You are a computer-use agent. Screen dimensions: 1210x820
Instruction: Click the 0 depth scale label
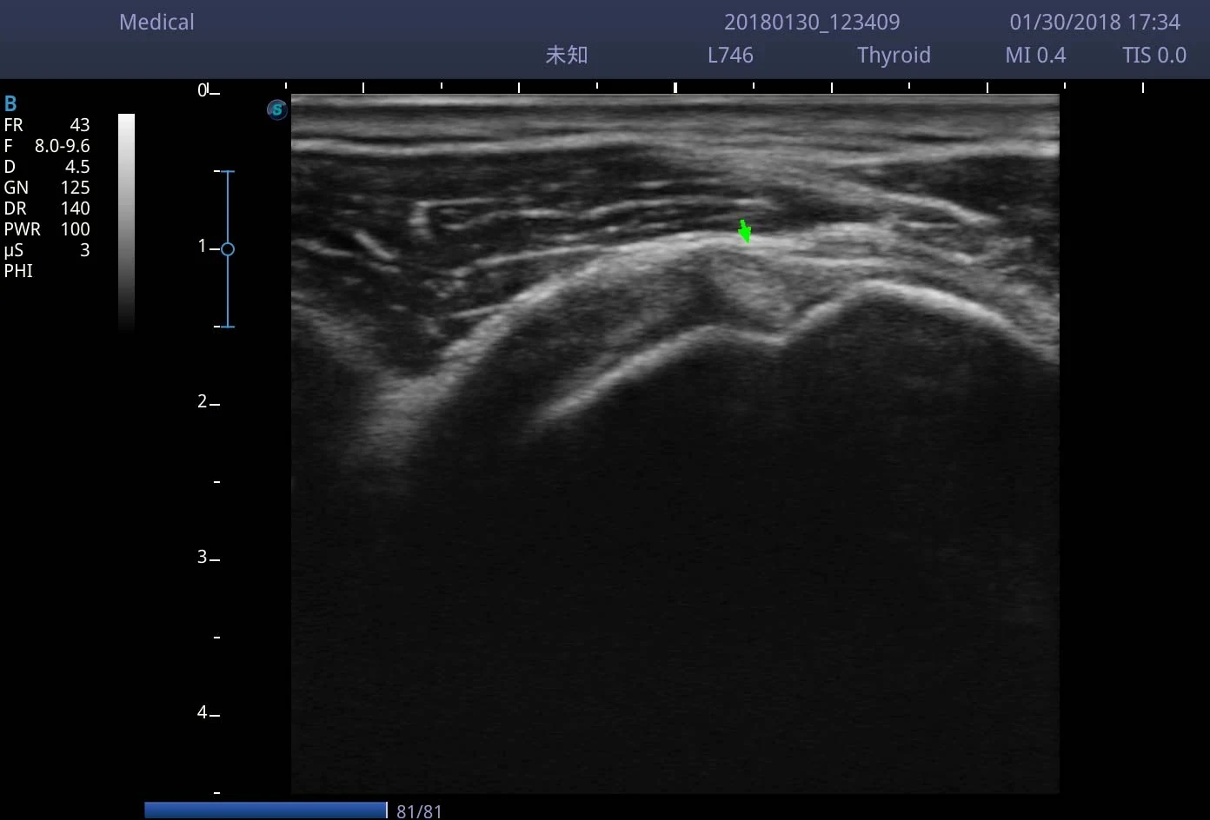click(x=203, y=90)
